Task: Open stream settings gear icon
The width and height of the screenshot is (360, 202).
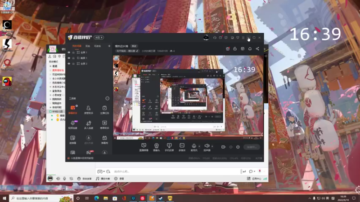Action: [x=238, y=147]
